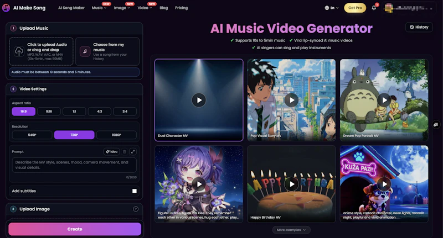The image size is (443, 238).
Task: Open the Image dropdown menu
Action: (122, 8)
